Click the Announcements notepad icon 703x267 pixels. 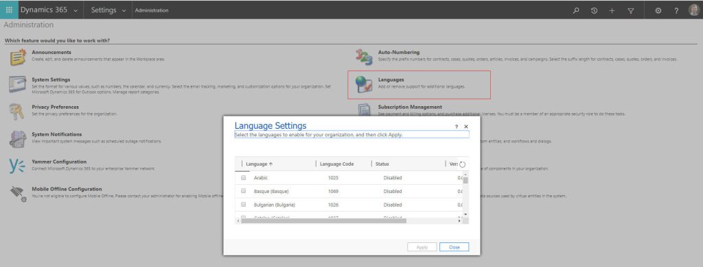pos(18,58)
